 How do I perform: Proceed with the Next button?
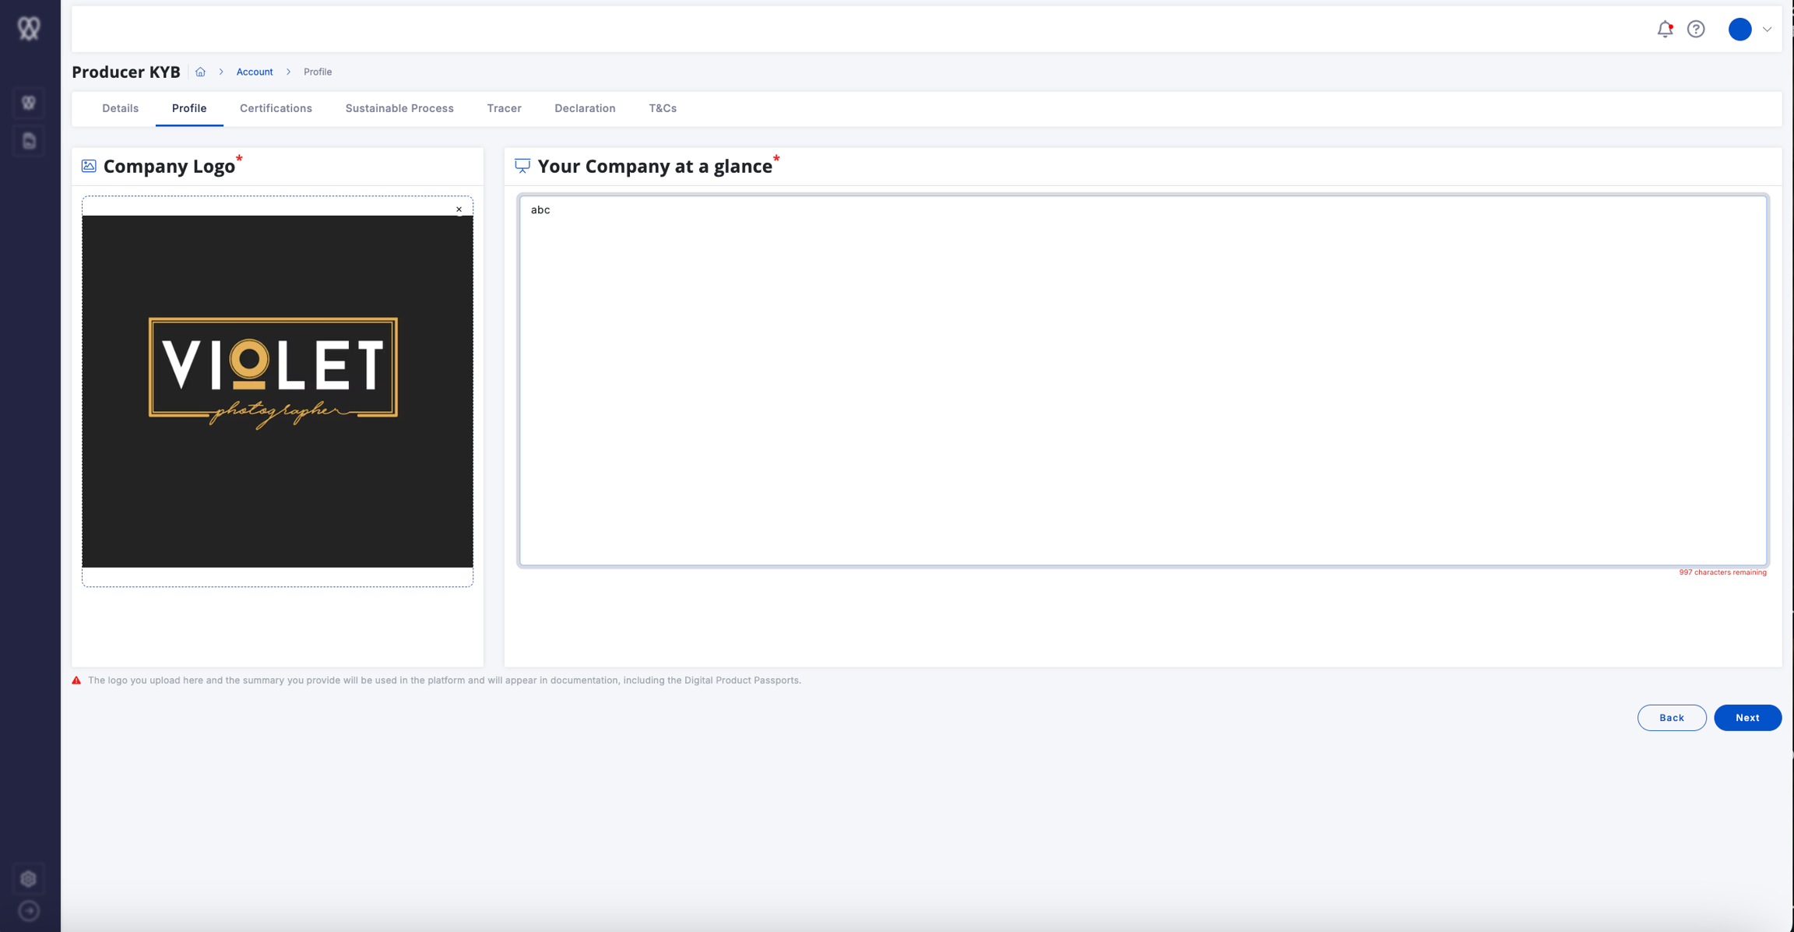pos(1747,718)
